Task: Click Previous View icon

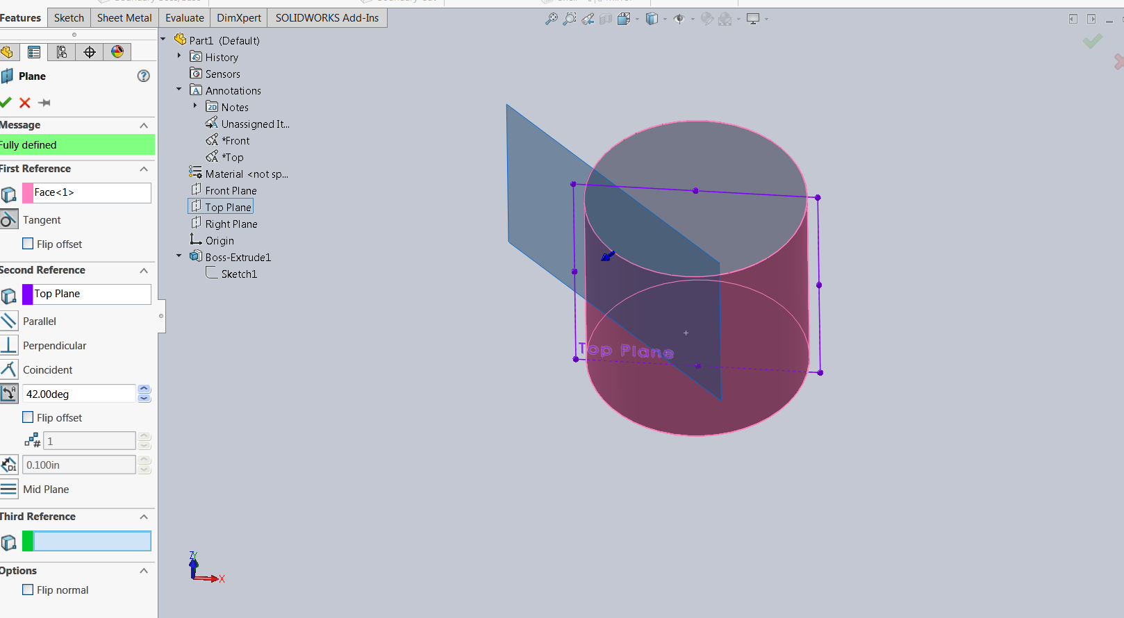Action: [588, 19]
